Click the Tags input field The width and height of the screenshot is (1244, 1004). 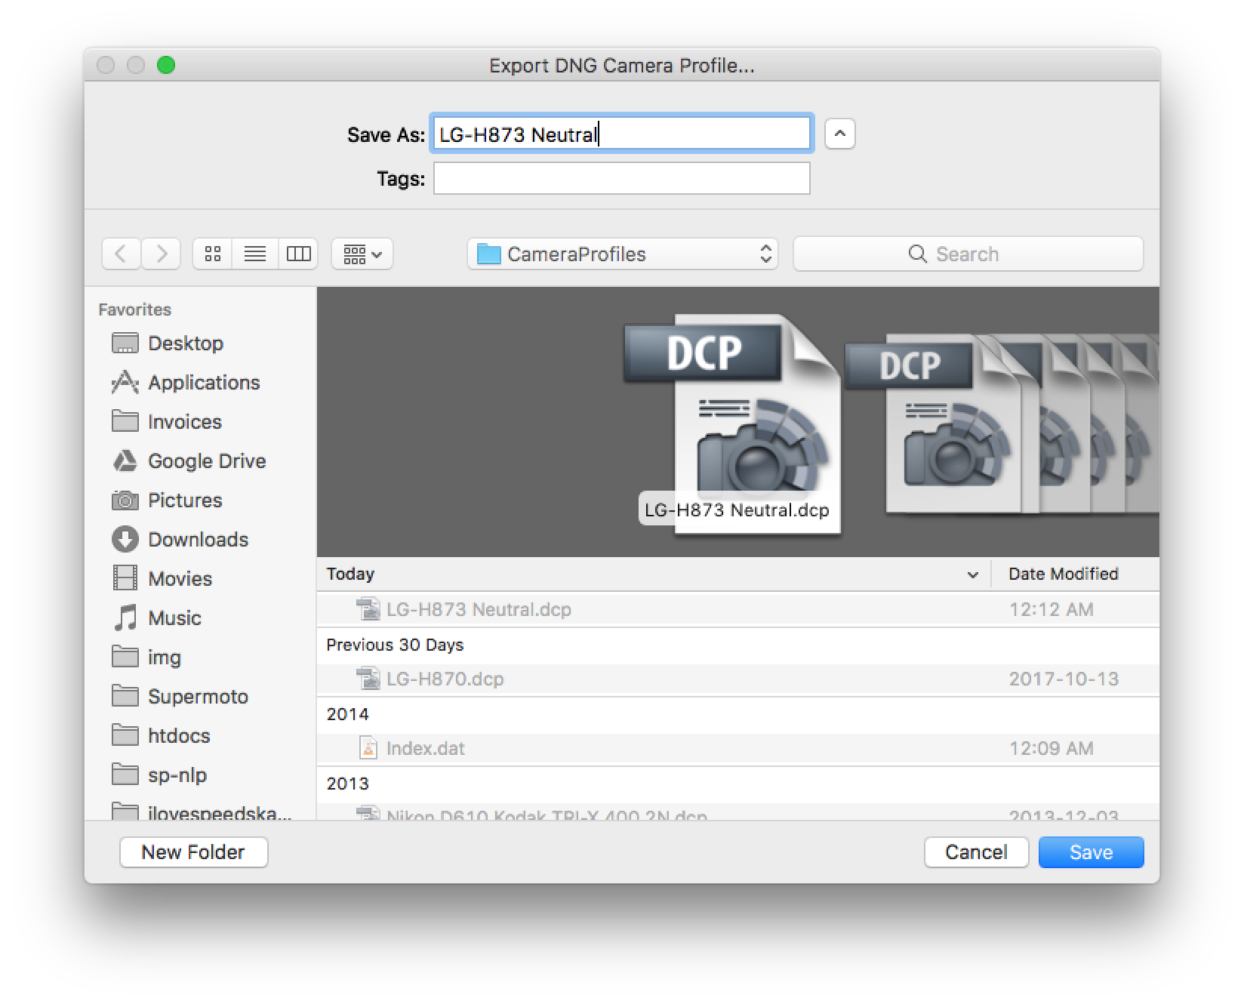pyautogui.click(x=621, y=179)
